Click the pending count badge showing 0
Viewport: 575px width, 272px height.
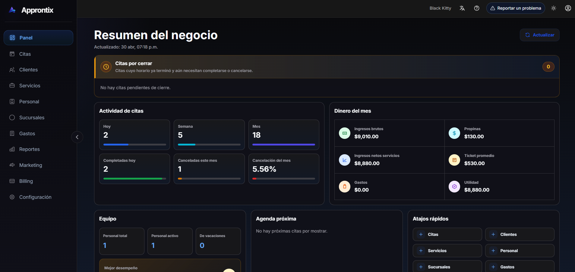coord(548,67)
